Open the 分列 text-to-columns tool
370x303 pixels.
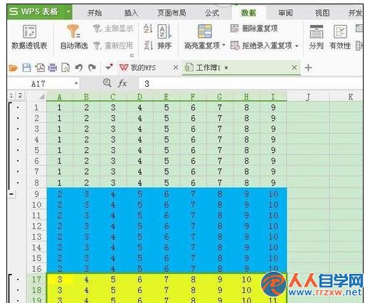317,37
